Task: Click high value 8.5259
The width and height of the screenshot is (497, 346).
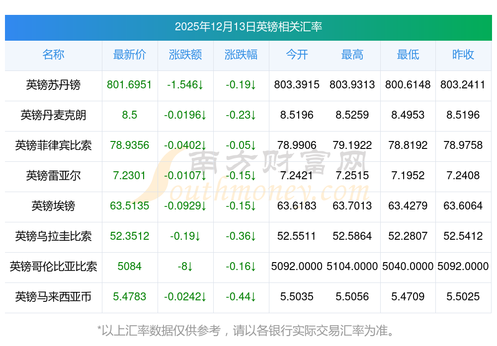Action: tap(352, 115)
